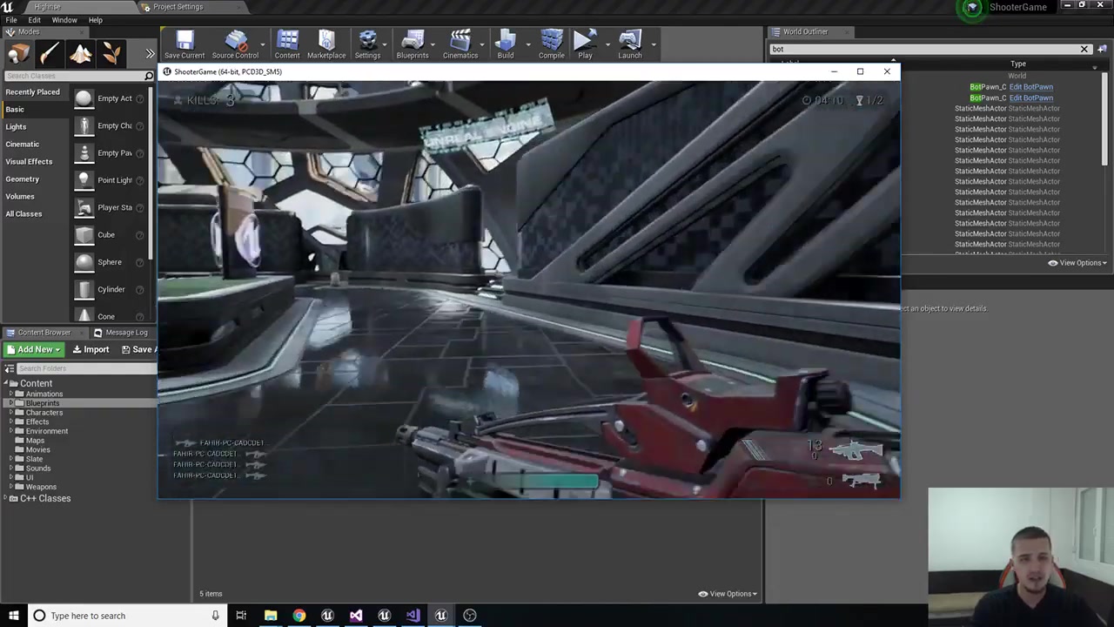Open the Blueprints dropdown arrow

pyautogui.click(x=433, y=44)
